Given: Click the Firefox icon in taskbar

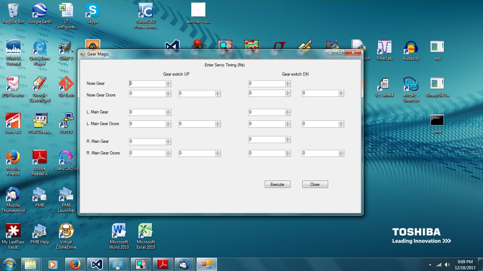Looking at the screenshot, I should pyautogui.click(x=75, y=264).
